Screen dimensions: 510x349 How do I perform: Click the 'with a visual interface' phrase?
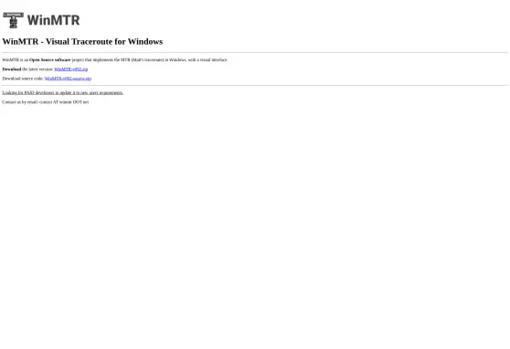pos(207,60)
